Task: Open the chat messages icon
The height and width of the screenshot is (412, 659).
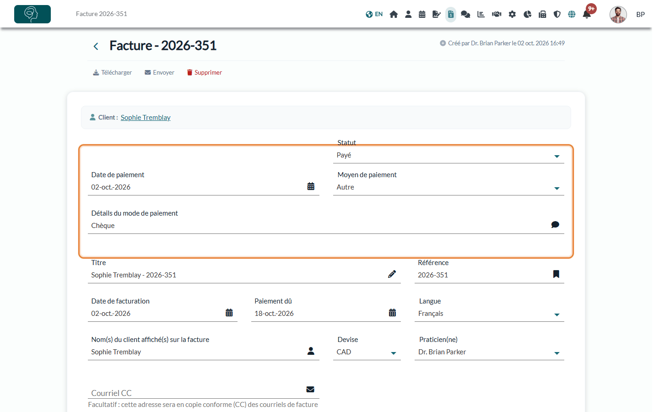Action: (465, 14)
